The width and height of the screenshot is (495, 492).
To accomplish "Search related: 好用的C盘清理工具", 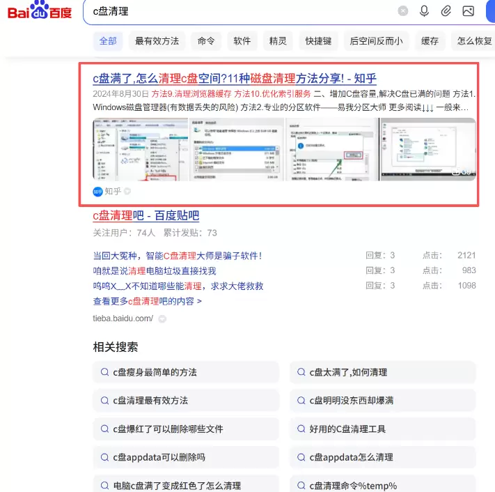I will point(383,429).
